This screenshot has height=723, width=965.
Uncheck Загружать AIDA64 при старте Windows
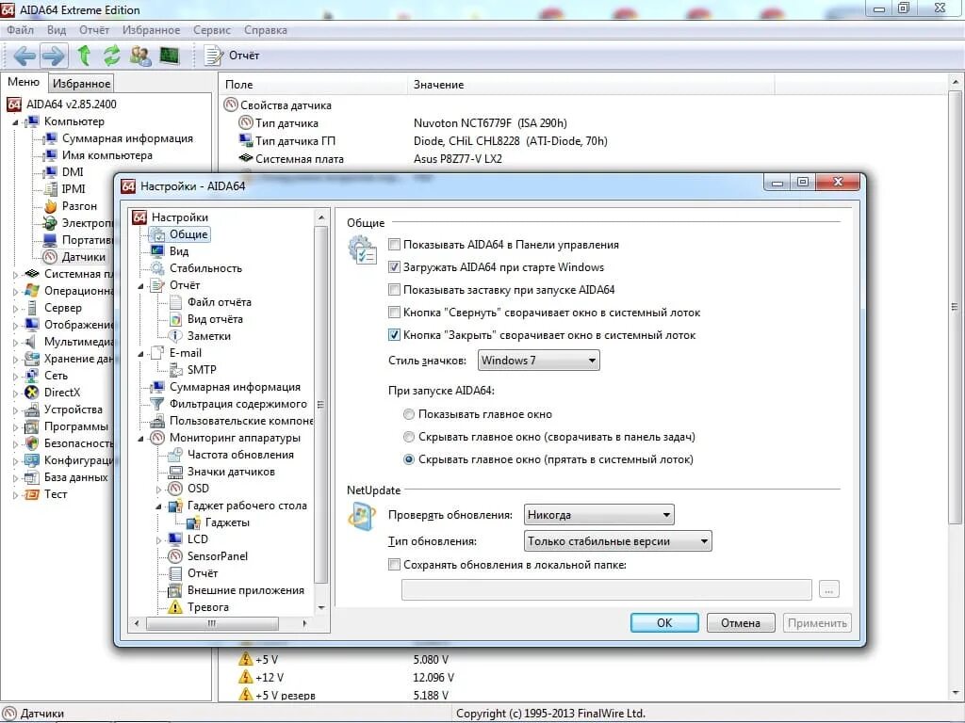[x=394, y=267]
